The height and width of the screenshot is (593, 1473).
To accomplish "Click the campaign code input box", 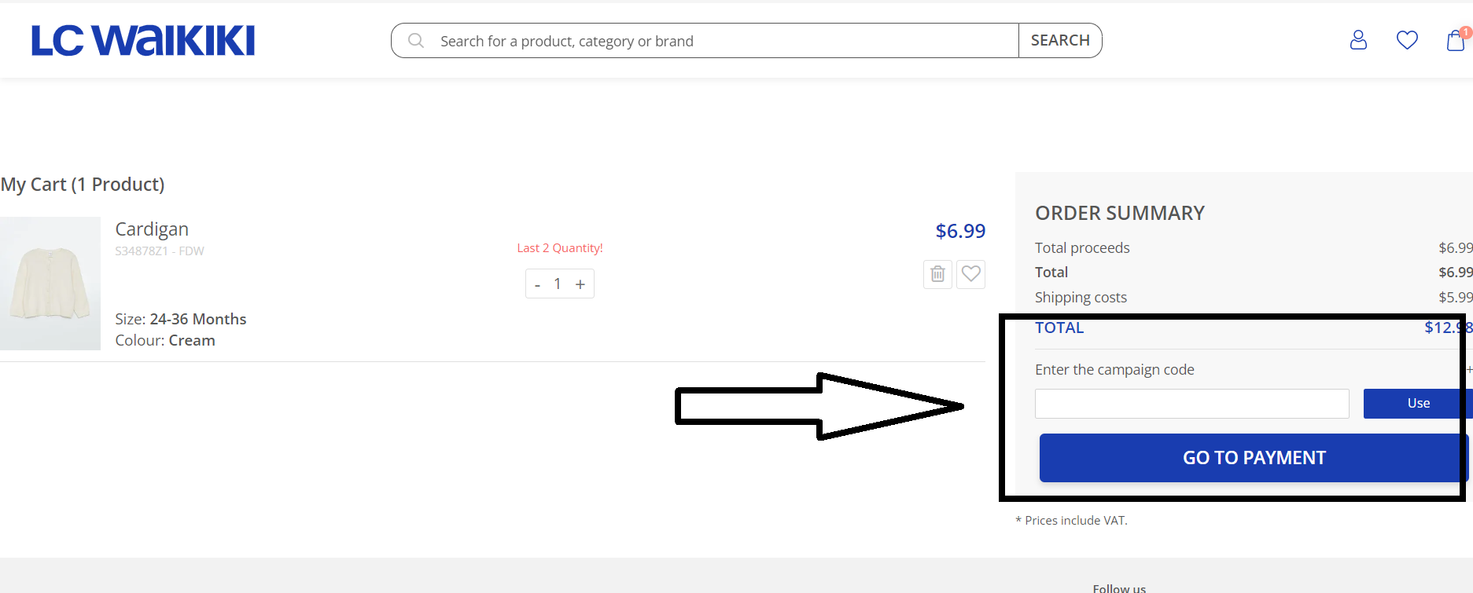I will [x=1191, y=404].
